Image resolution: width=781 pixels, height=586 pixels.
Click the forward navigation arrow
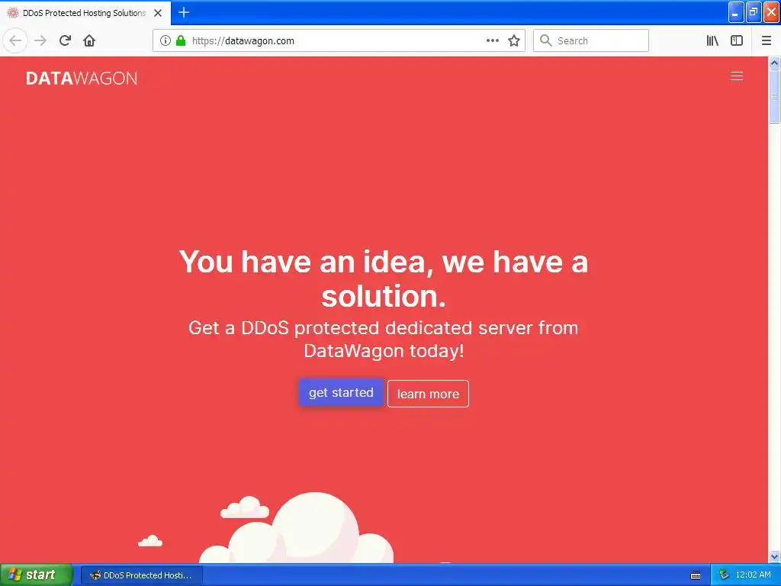click(x=40, y=40)
